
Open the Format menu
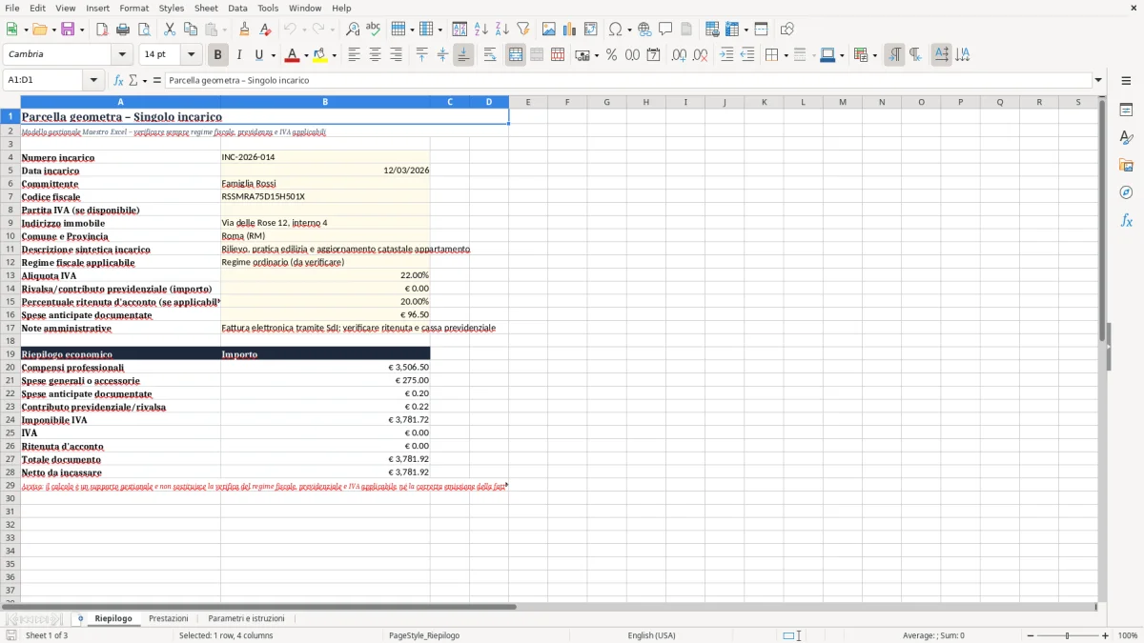[134, 8]
